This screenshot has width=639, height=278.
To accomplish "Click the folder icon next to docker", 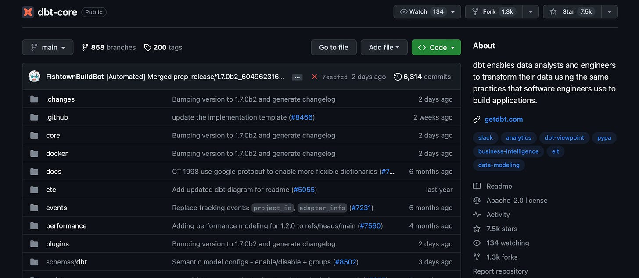I will click(34, 154).
